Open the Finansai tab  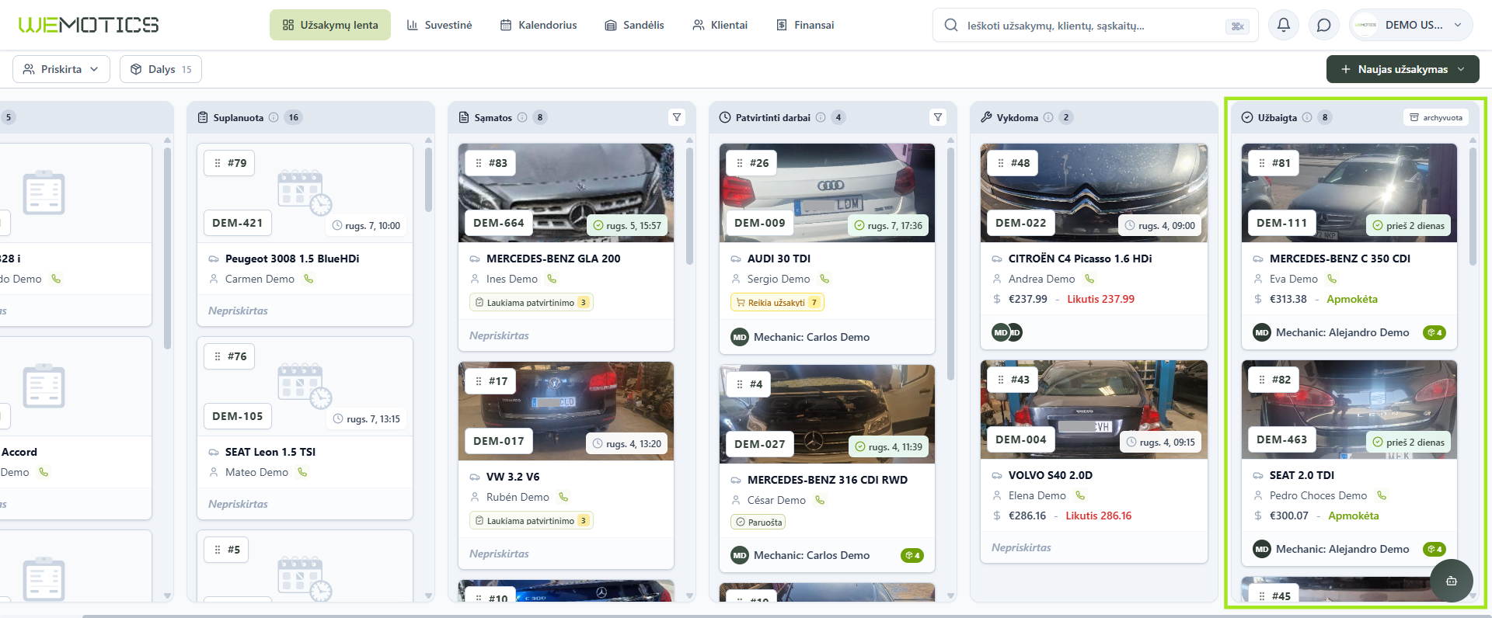(x=805, y=25)
